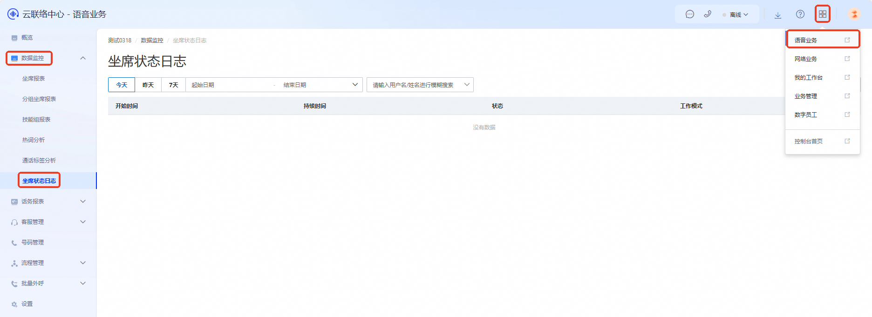
Task: Open 坐席报表 in sidebar
Action: click(x=34, y=79)
